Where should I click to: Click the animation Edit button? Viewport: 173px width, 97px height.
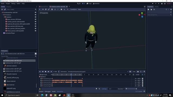click(x=134, y=72)
